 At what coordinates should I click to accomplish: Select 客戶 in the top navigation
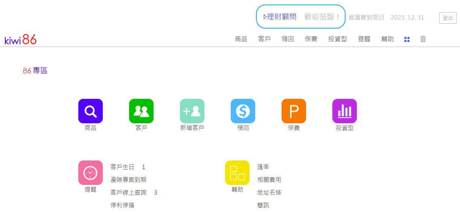coord(265,39)
